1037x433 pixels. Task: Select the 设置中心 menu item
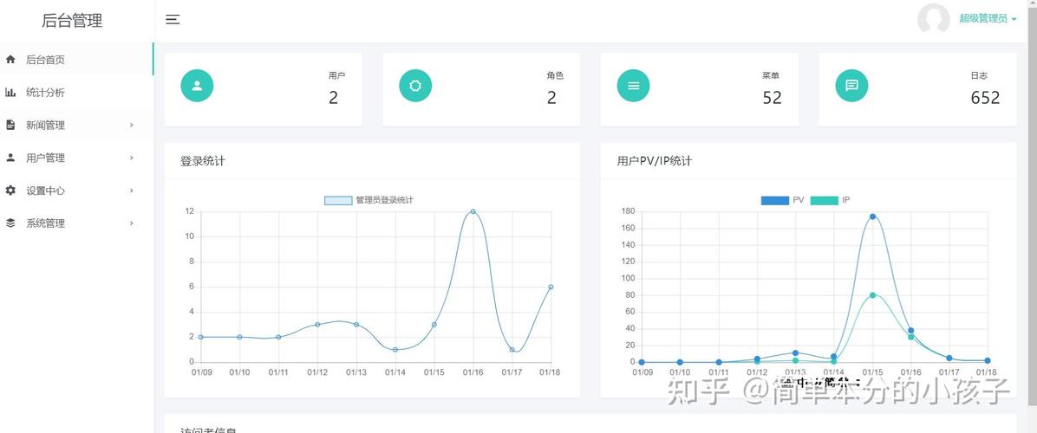[x=76, y=191]
